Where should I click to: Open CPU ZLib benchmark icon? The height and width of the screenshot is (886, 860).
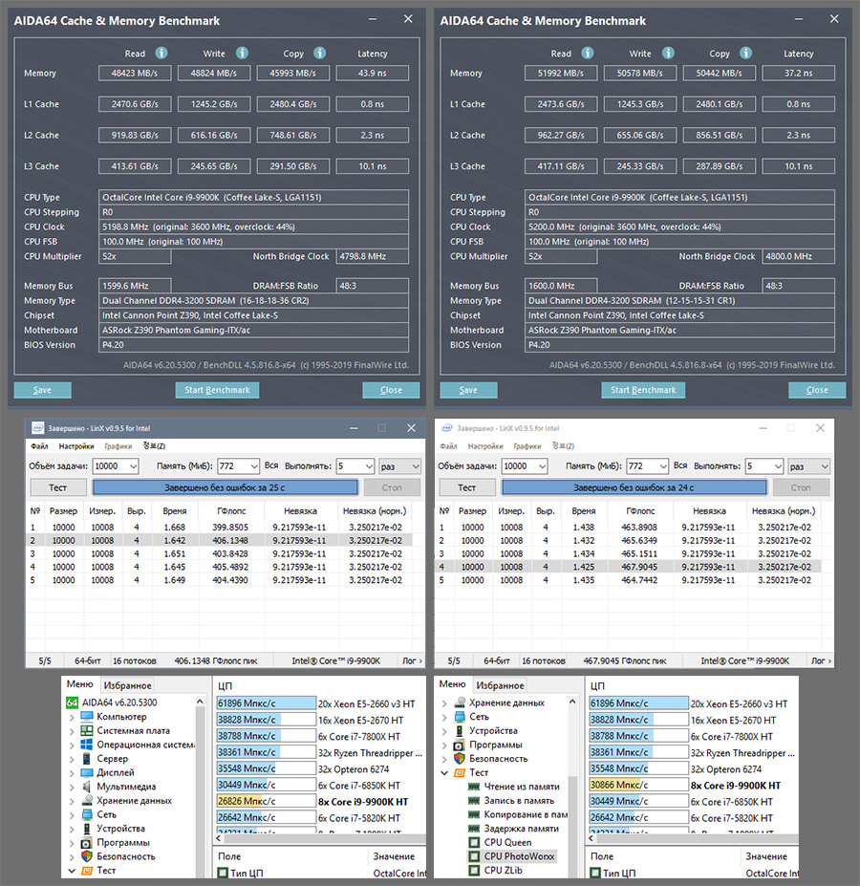(474, 870)
